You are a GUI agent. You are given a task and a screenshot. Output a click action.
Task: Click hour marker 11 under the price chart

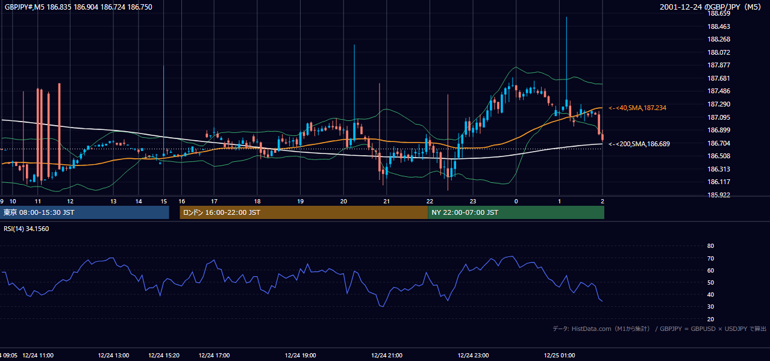pos(37,202)
